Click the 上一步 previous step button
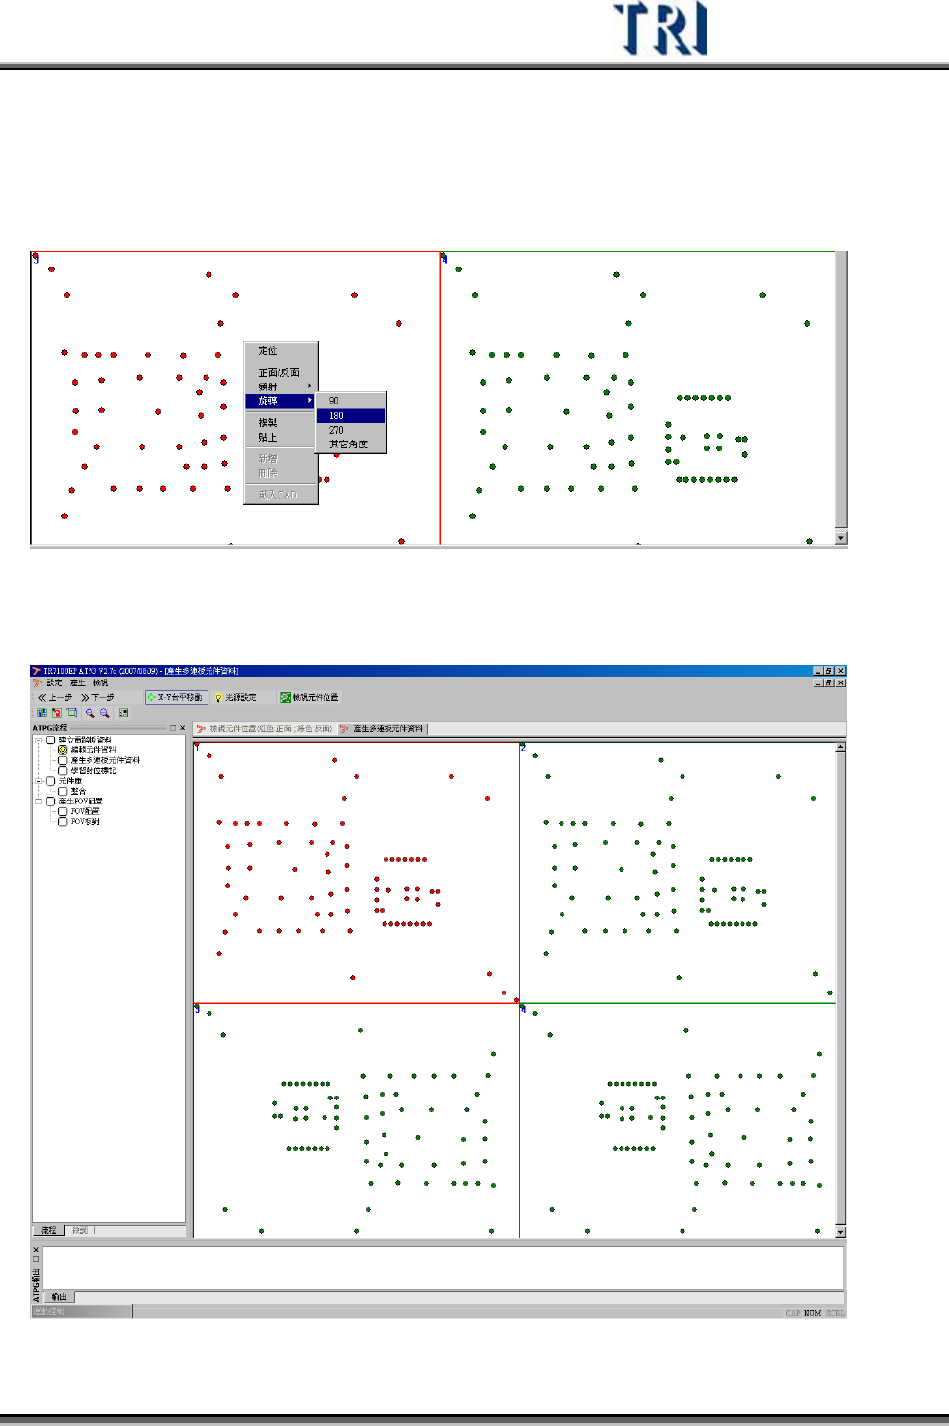Viewport: 949px width, 1426px height. (55, 697)
